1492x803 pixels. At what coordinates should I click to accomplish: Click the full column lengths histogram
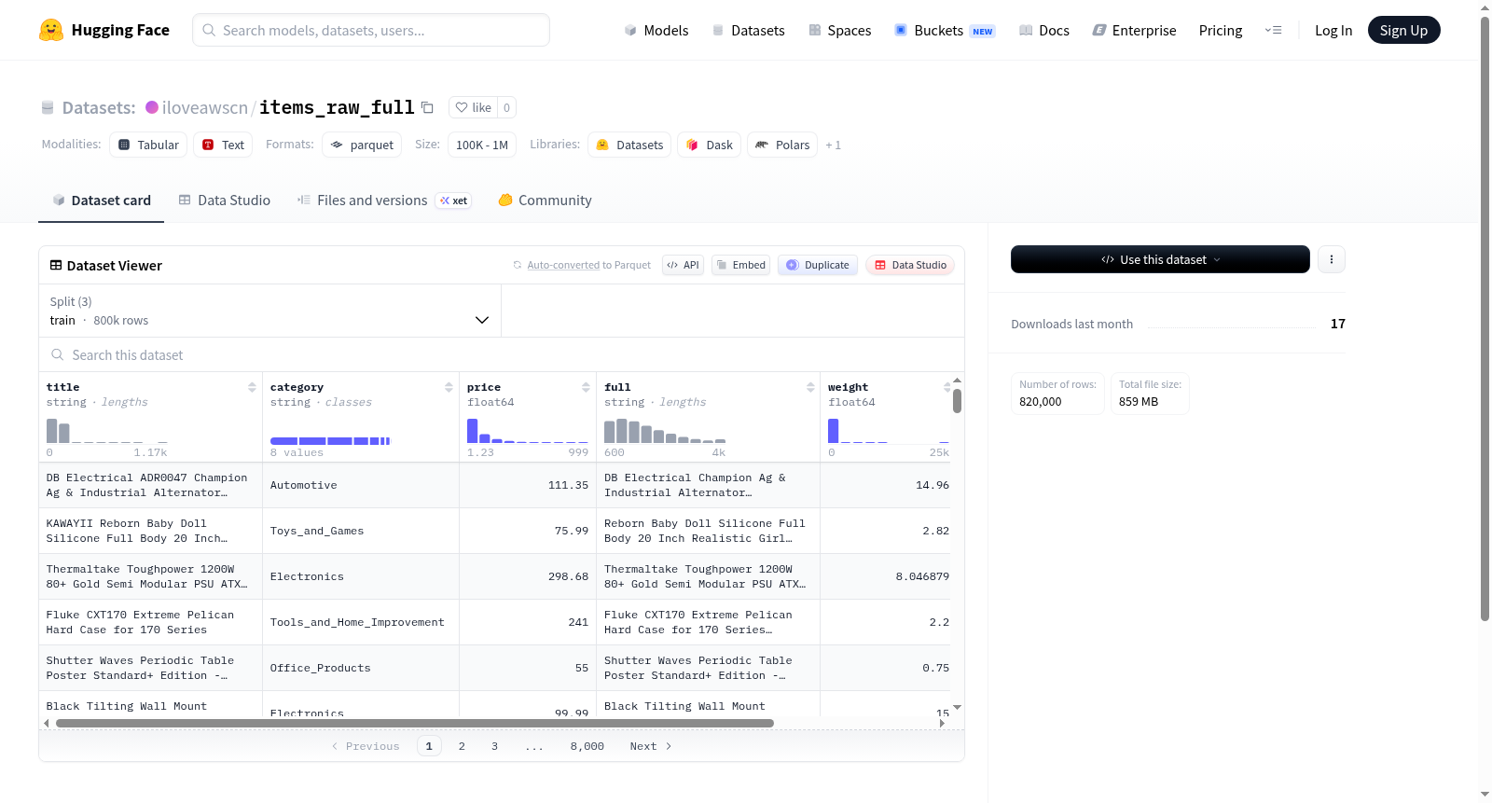(665, 431)
